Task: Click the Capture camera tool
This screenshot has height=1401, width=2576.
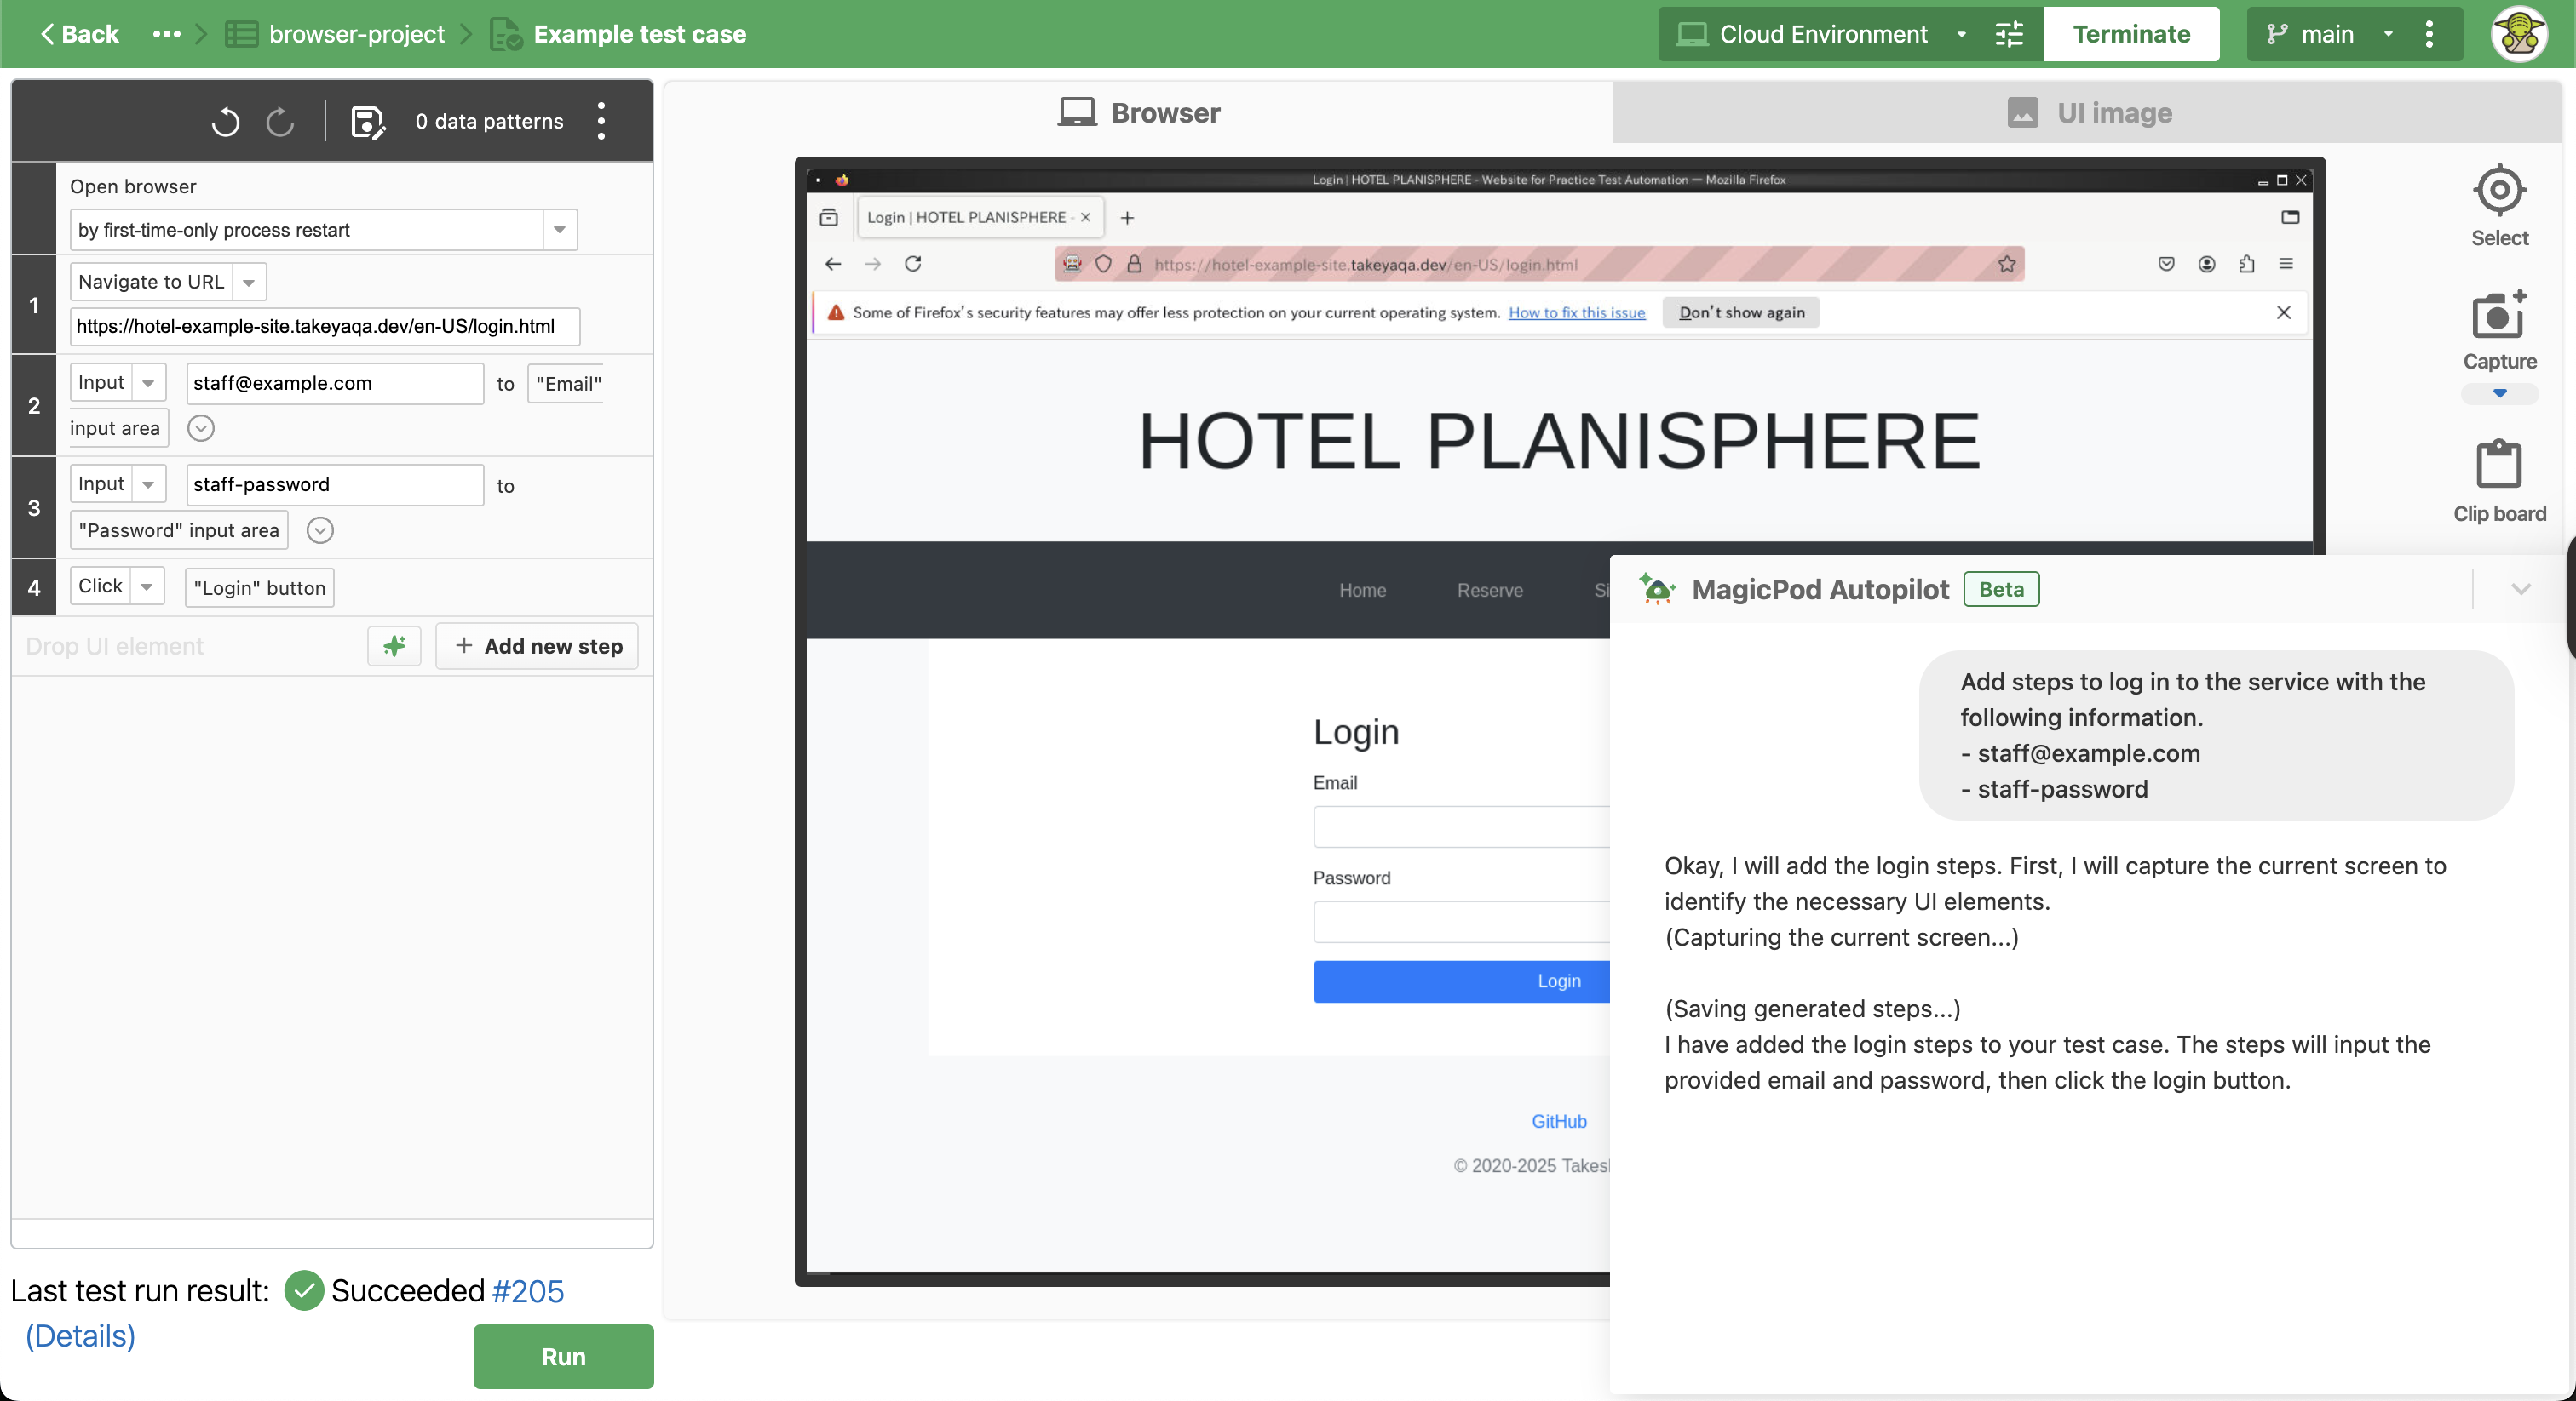Action: [x=2499, y=329]
